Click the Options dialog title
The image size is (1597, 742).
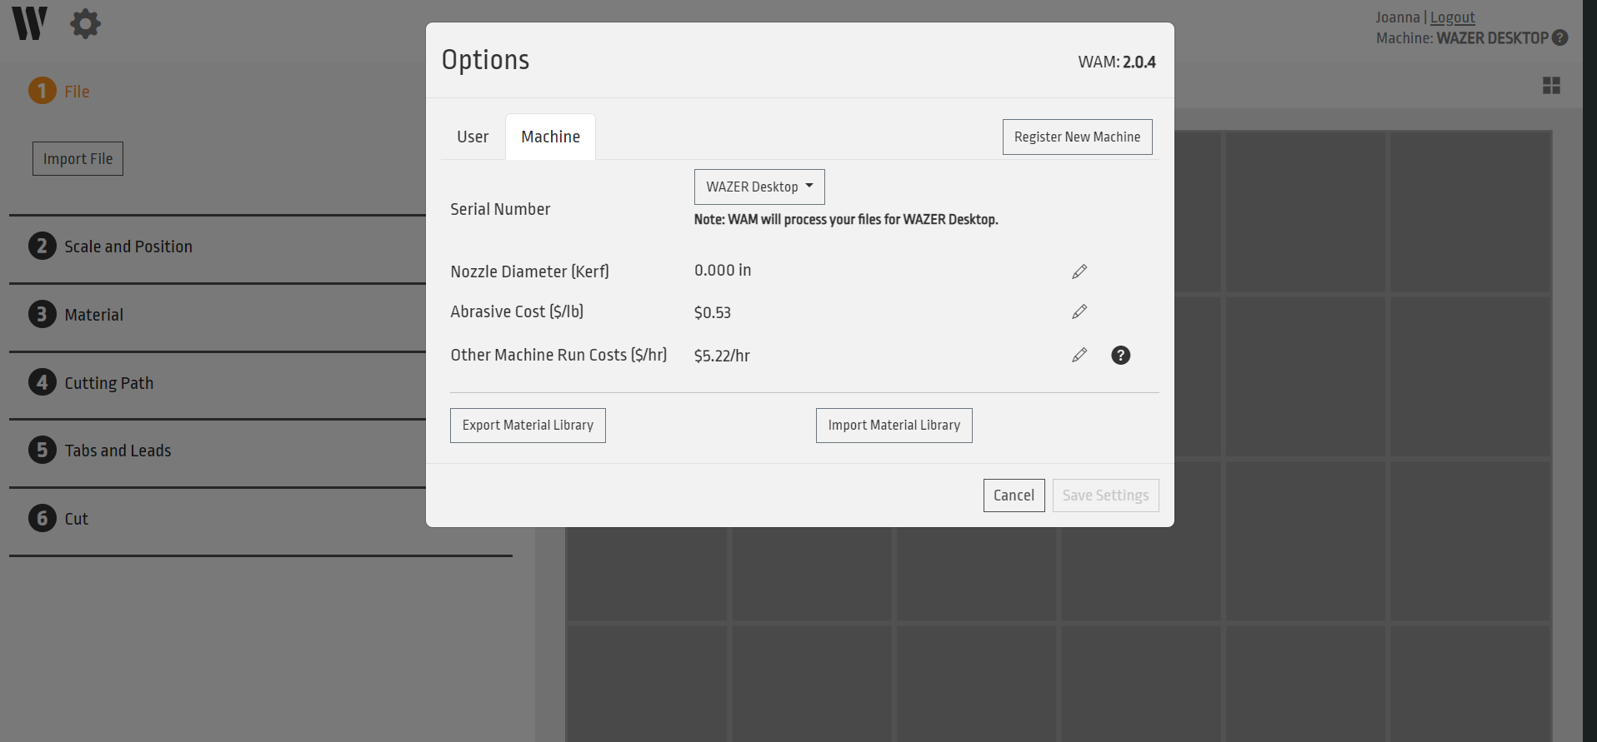[x=485, y=60]
